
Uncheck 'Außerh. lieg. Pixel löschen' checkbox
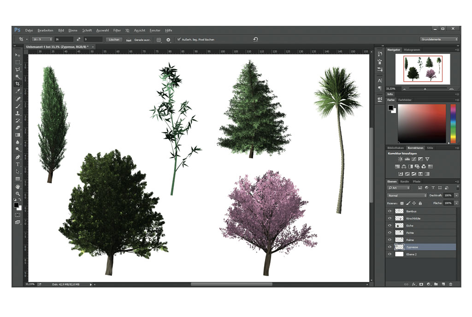point(179,40)
